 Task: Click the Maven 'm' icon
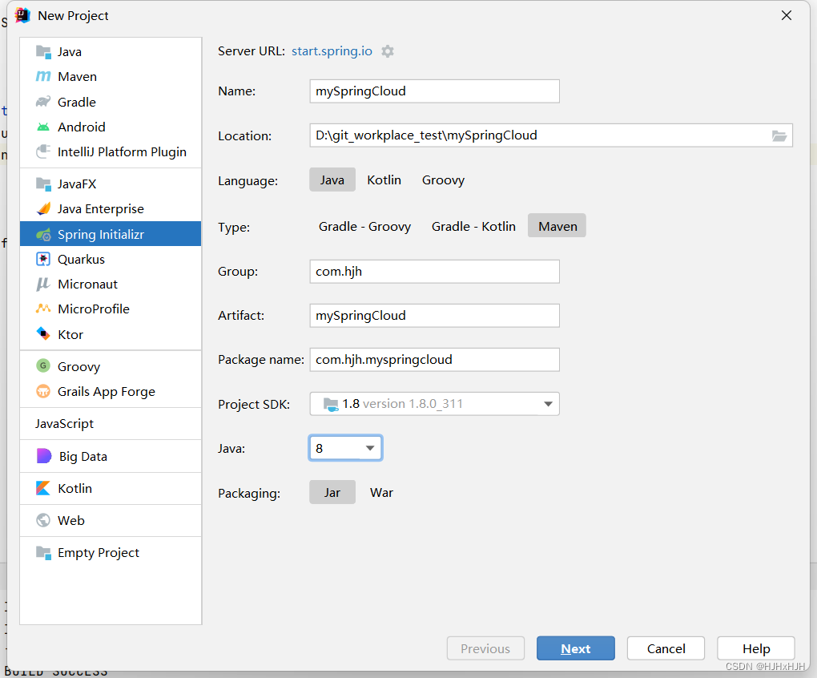43,77
